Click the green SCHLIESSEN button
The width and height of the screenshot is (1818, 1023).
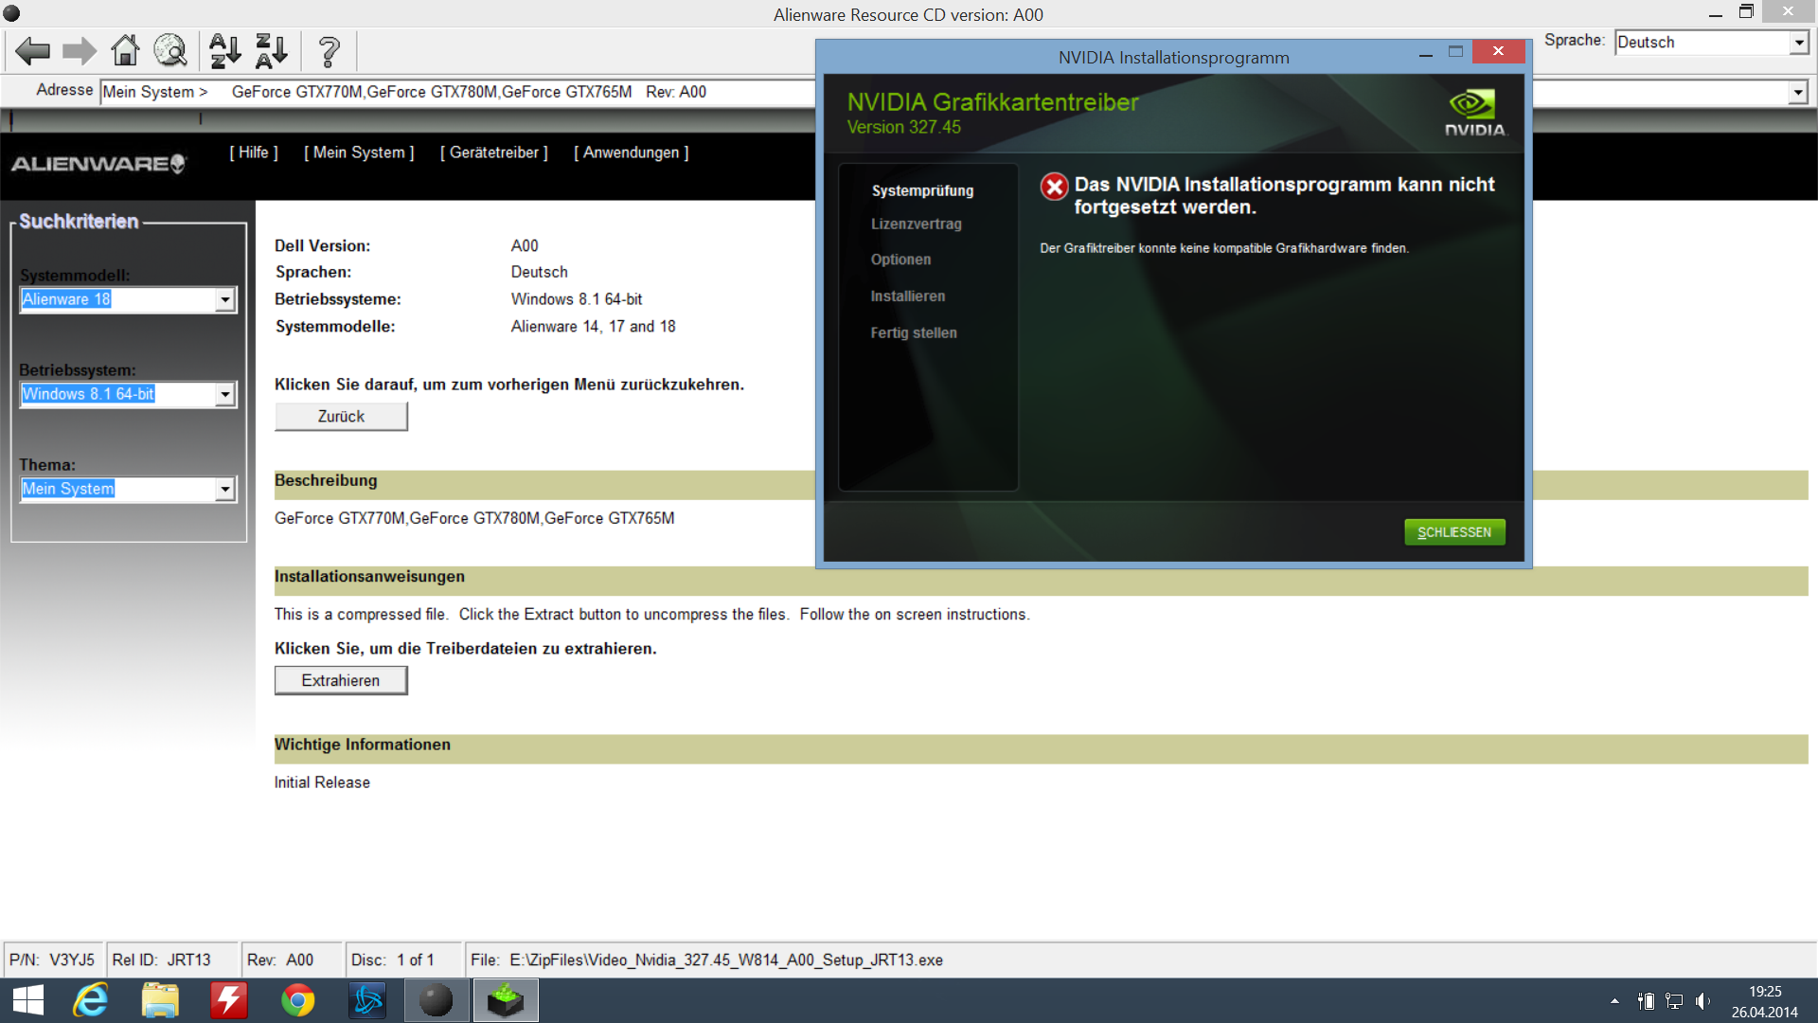pyautogui.click(x=1454, y=532)
